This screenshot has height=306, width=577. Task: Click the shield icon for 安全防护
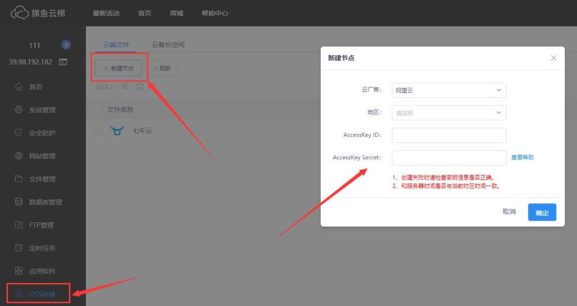[18, 133]
